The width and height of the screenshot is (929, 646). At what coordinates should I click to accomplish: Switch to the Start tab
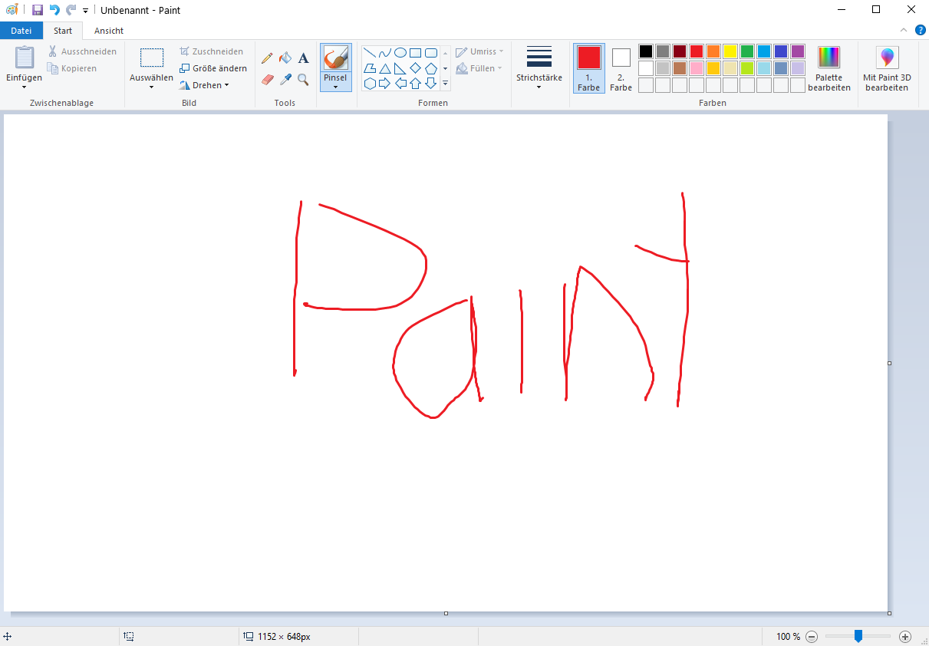point(63,31)
